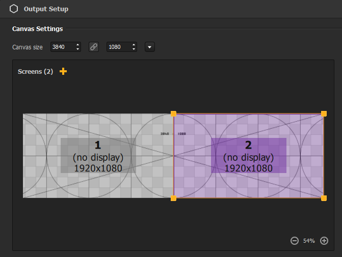Increase canvas height with up arrow
Screen dimensions: 342x257
pyautogui.click(x=134, y=45)
